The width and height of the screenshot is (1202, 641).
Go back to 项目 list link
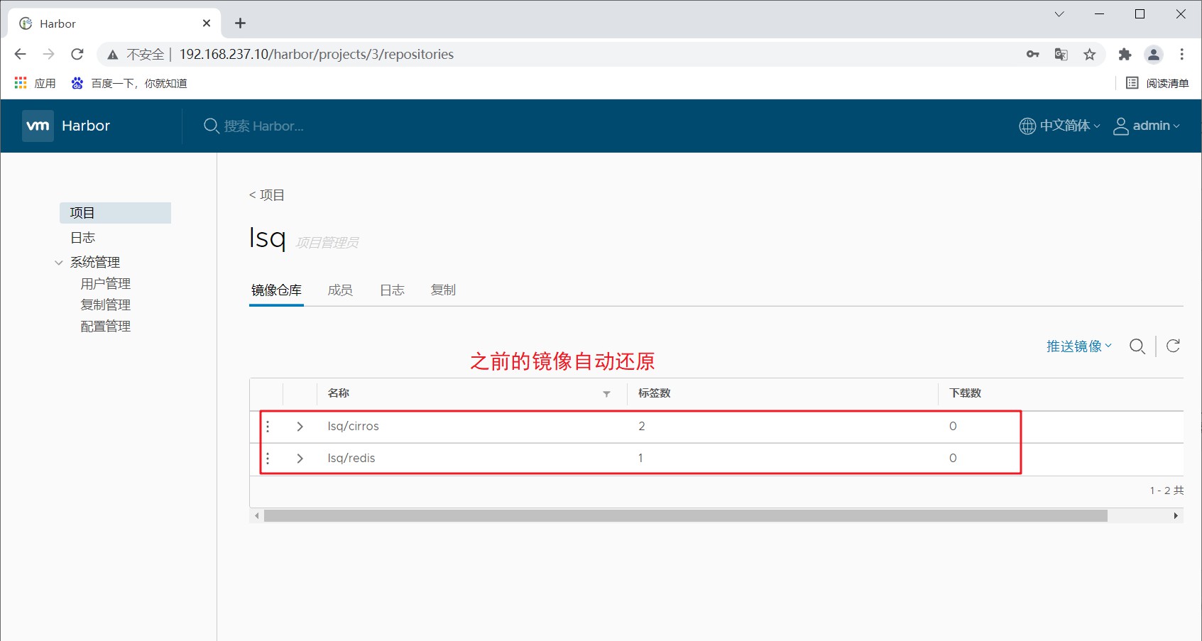(267, 195)
